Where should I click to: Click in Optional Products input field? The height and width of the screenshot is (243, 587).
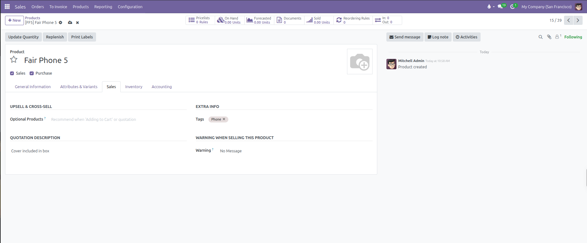pyautogui.click(x=118, y=120)
